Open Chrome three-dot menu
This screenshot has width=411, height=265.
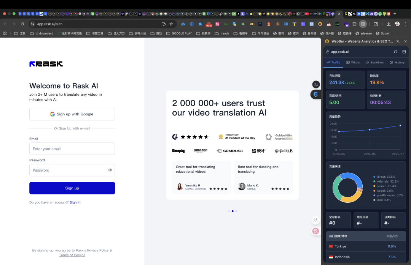[406, 24]
